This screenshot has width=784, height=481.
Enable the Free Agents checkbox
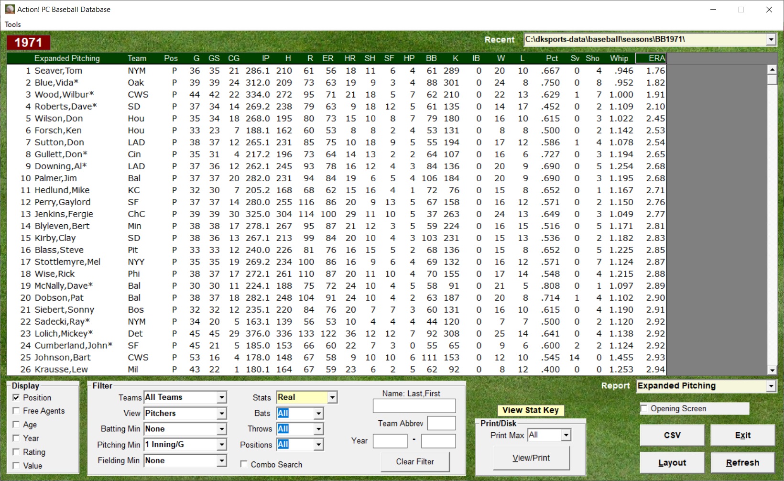pos(16,411)
